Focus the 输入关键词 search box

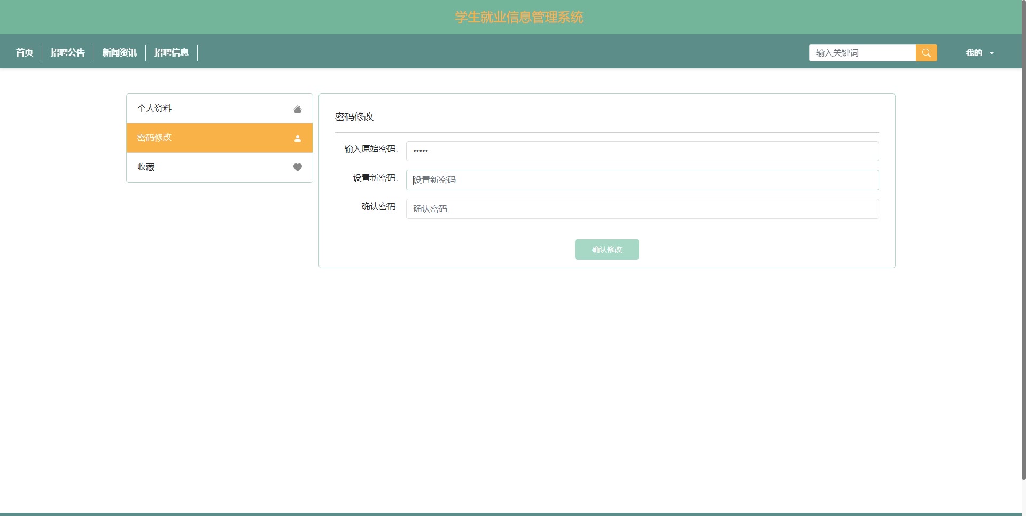(862, 53)
